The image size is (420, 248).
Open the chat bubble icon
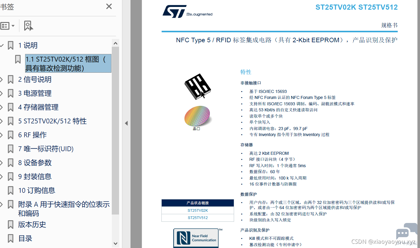click(x=407, y=231)
